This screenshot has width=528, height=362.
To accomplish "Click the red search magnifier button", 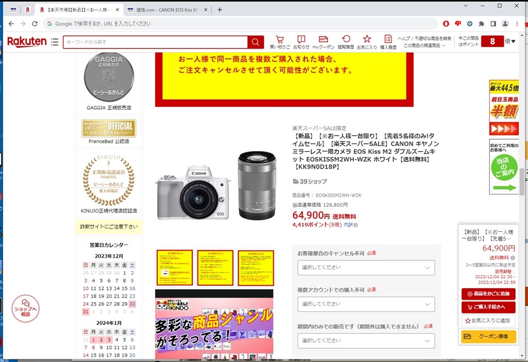I will point(256,42).
